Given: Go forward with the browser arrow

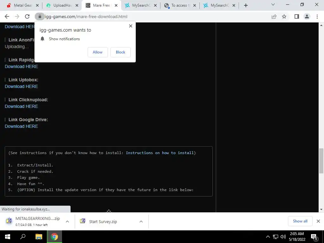Looking at the screenshot, I should tap(17, 16).
